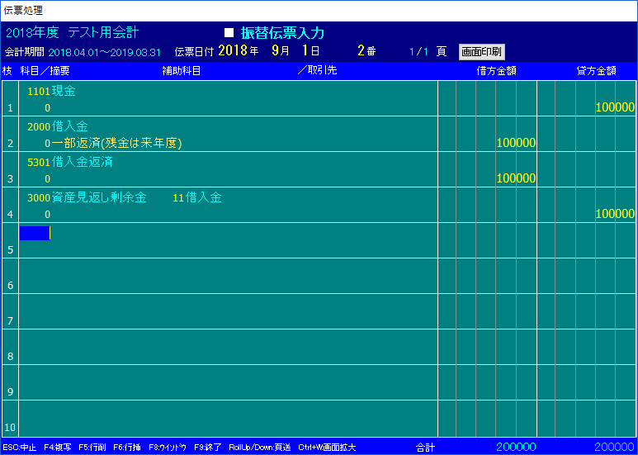Click the debit amount 100000 in row 2
Screen dimensions: 638x455
tap(516, 143)
